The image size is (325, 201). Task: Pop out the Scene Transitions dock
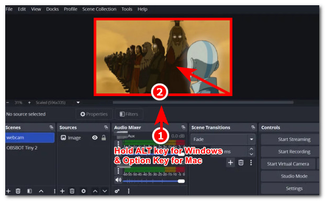[x=253, y=127]
